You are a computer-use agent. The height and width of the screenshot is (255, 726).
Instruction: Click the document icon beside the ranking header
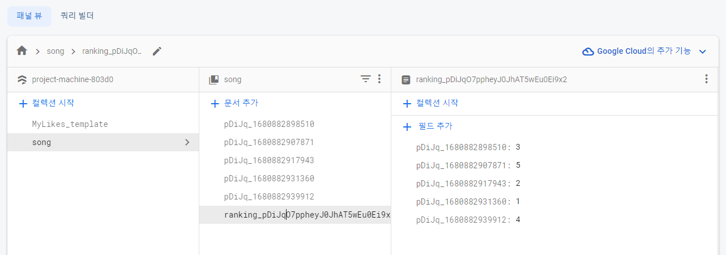[x=405, y=80]
